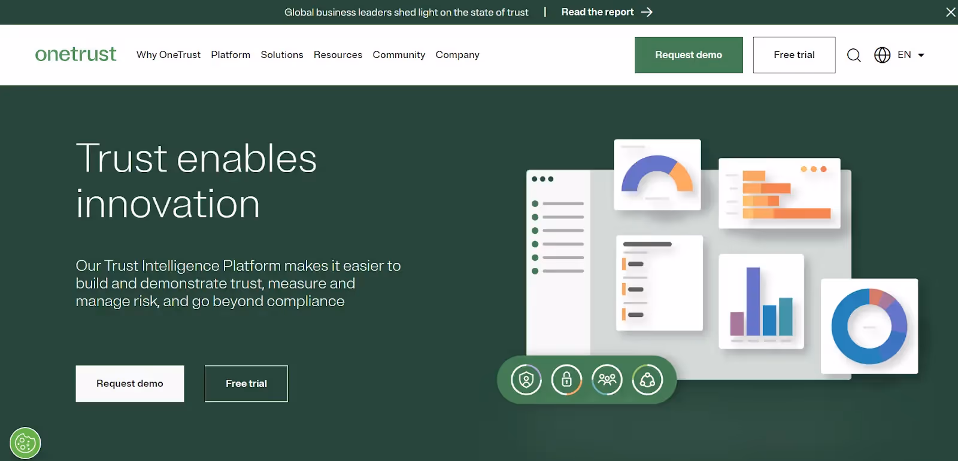Click the connected-nodes icon in hero

[647, 380]
